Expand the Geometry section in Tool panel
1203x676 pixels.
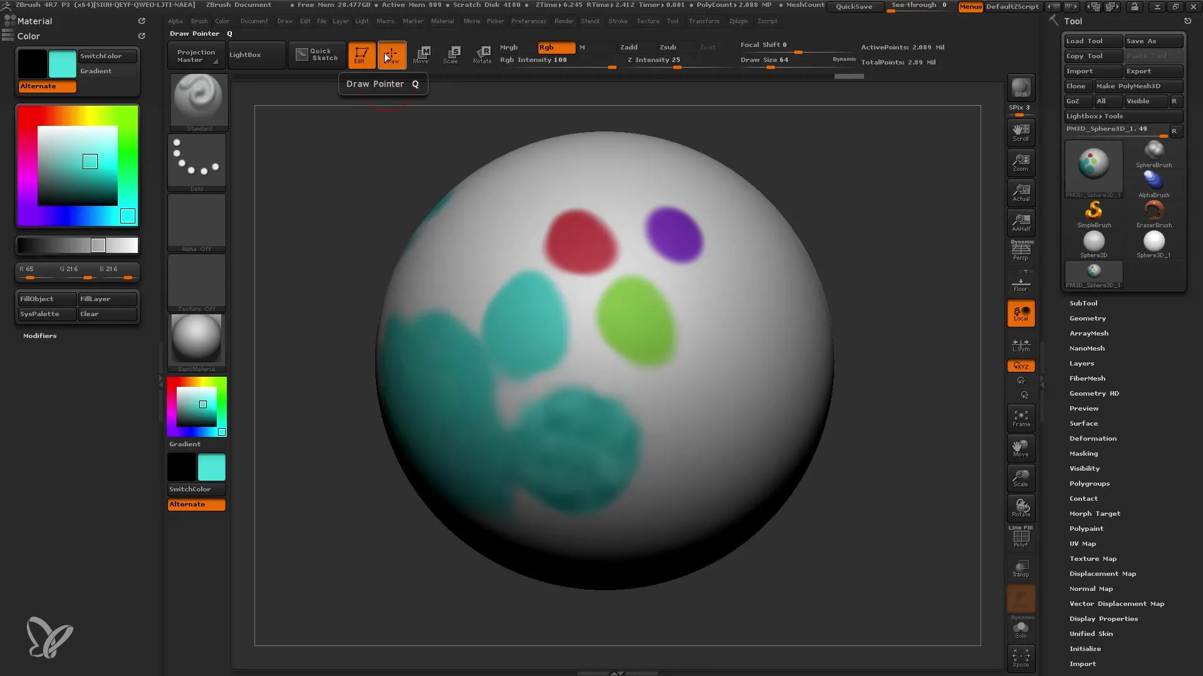(x=1088, y=318)
